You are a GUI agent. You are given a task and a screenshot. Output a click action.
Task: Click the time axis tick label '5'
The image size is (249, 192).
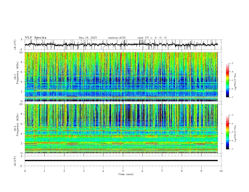(x=123, y=171)
